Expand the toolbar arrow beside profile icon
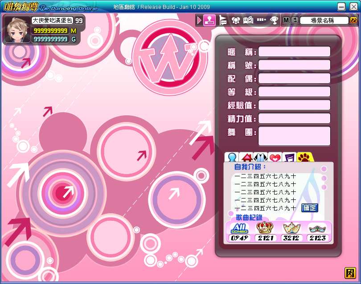361x284 pixels. coord(199,20)
